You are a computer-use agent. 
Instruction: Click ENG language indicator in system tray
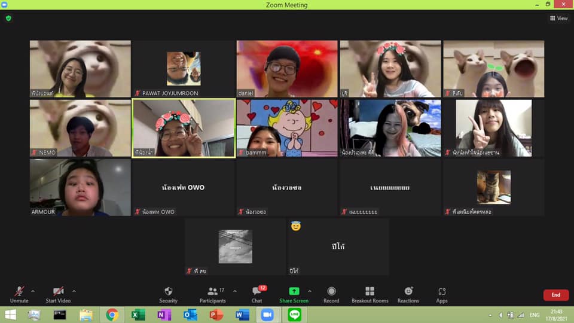[x=535, y=315]
